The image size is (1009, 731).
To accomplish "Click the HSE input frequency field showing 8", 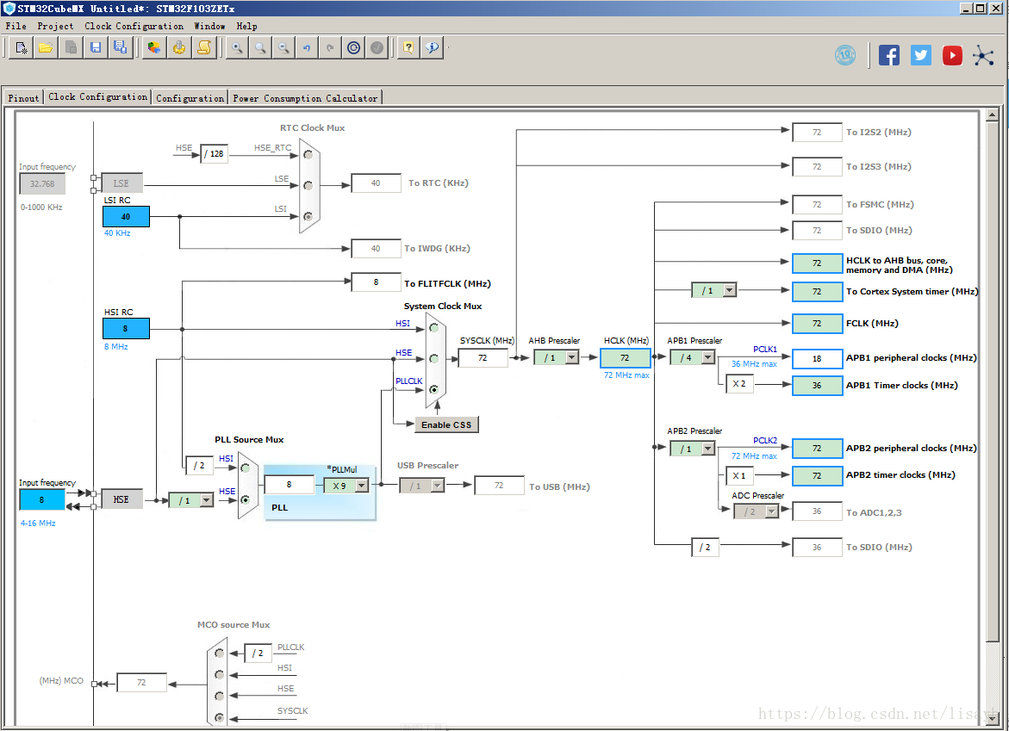I will coord(42,499).
